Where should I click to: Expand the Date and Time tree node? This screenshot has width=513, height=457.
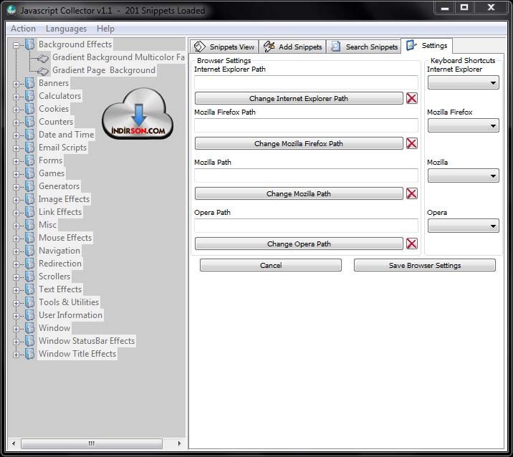click(x=16, y=135)
